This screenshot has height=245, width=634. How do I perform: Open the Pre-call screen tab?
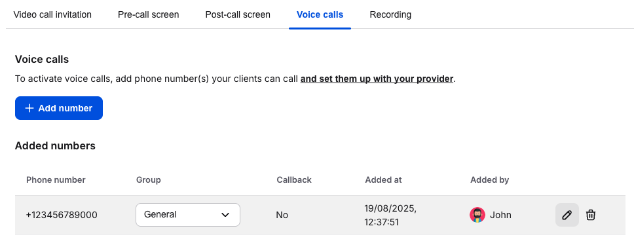point(149,14)
